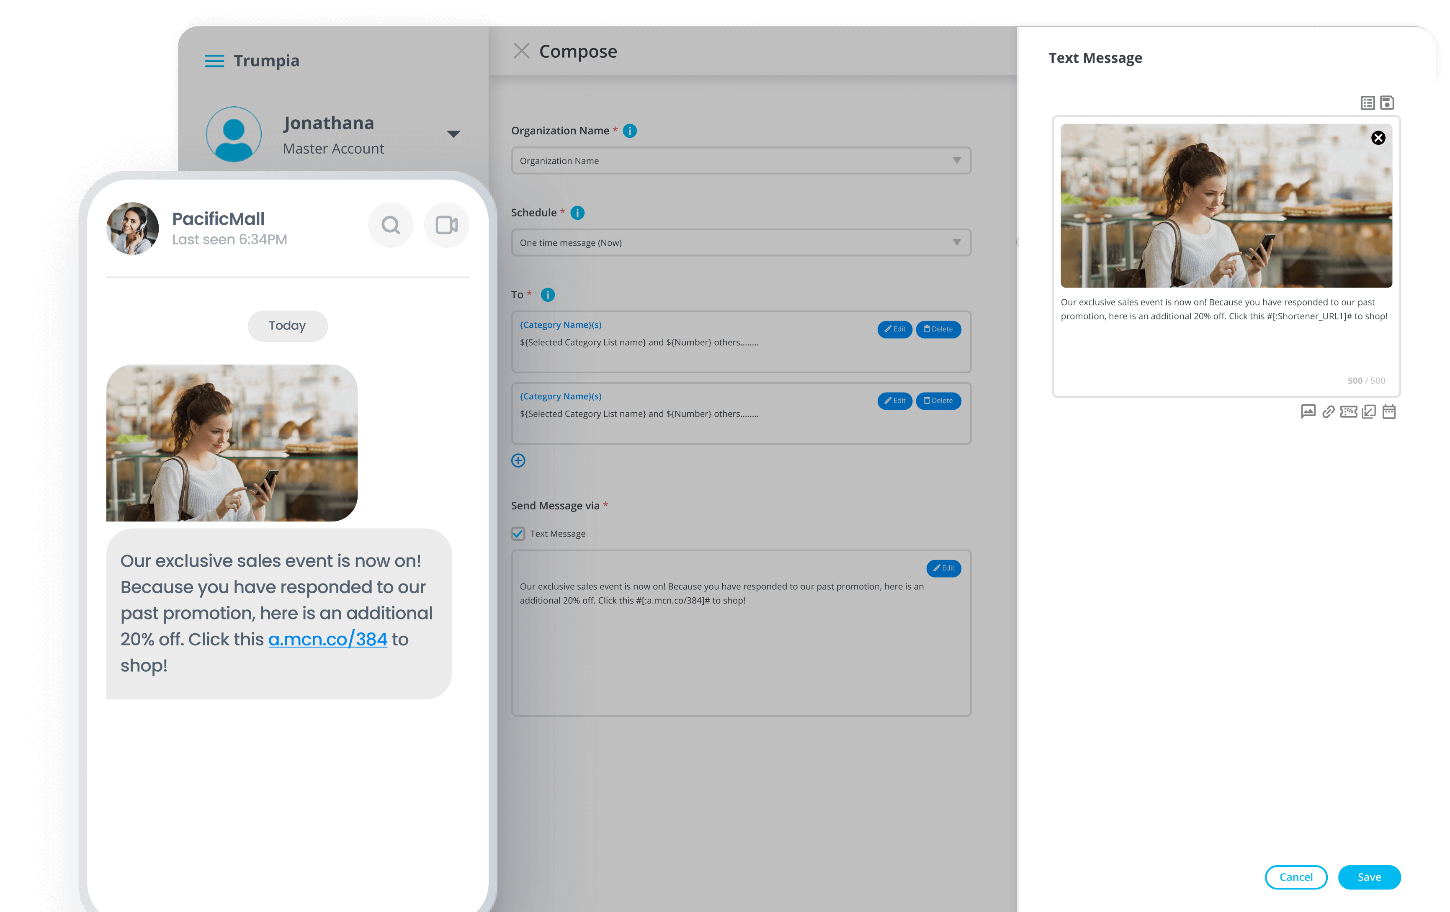1450x912 pixels.
Task: Click the Save button to save the message
Action: [x=1369, y=877]
